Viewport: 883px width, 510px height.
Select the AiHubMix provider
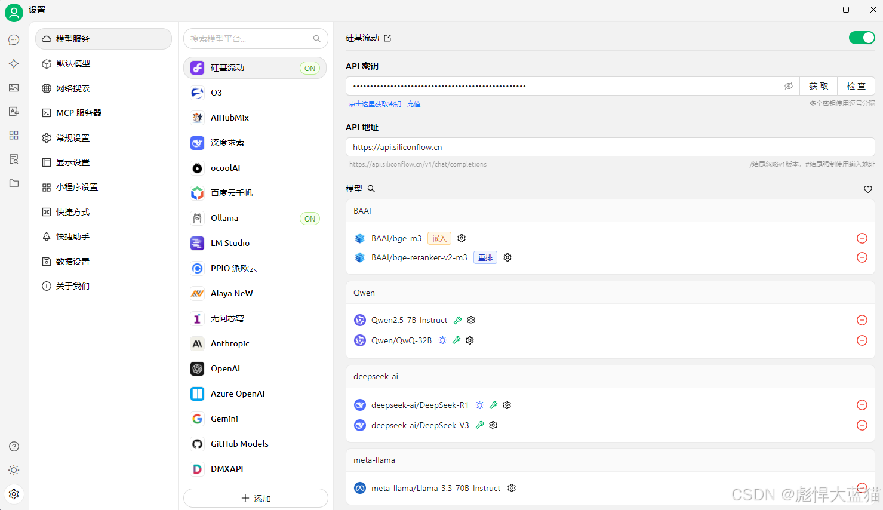(255, 118)
